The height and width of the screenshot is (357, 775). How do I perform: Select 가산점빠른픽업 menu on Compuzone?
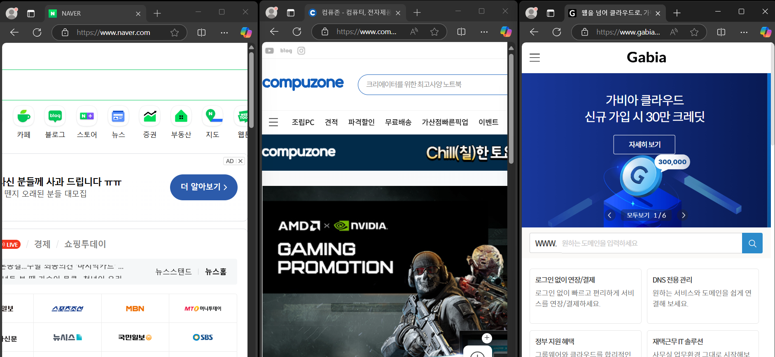pyautogui.click(x=445, y=122)
